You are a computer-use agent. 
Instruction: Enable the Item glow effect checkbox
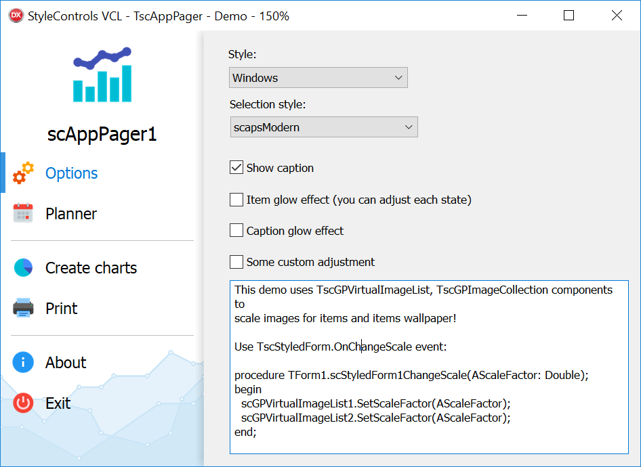pyautogui.click(x=236, y=200)
